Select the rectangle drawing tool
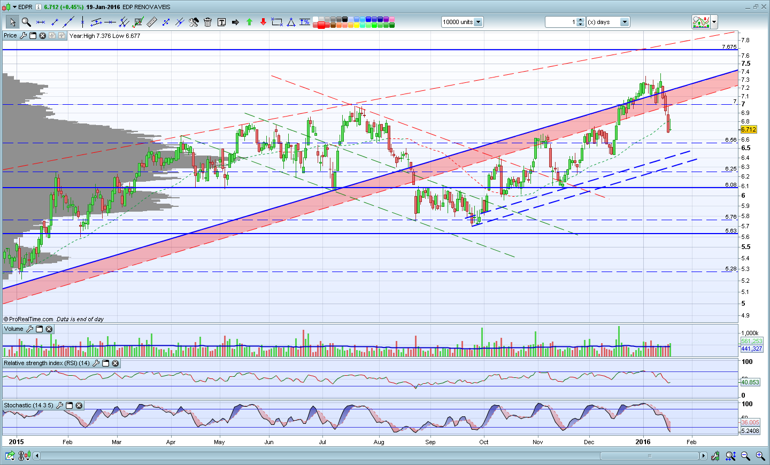The height and width of the screenshot is (465, 770). click(277, 22)
